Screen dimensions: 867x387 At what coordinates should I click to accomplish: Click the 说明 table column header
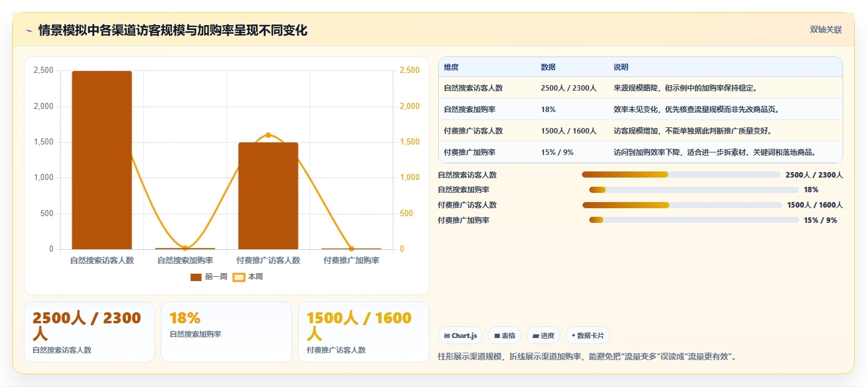(621, 67)
